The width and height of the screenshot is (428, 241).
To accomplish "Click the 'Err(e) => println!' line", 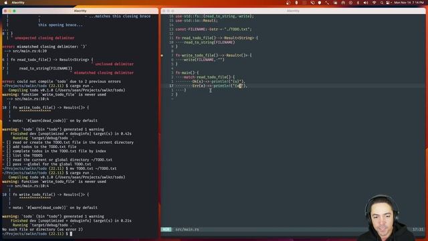I will (x=220, y=86).
